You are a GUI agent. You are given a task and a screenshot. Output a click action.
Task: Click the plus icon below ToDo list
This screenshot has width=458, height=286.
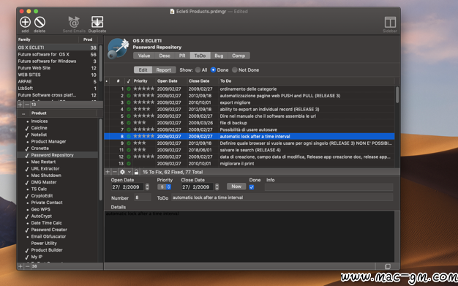tap(108, 172)
